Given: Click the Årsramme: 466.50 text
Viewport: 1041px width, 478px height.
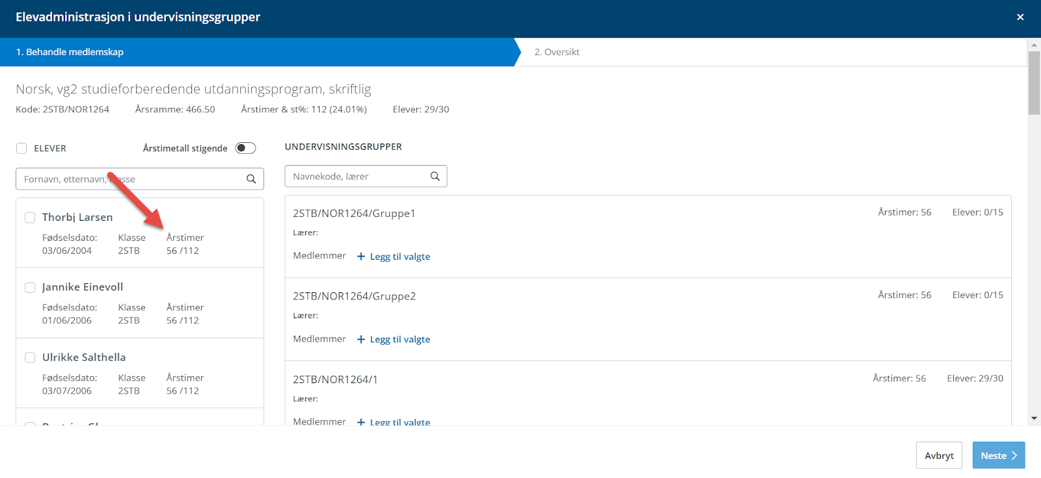Looking at the screenshot, I should point(175,109).
